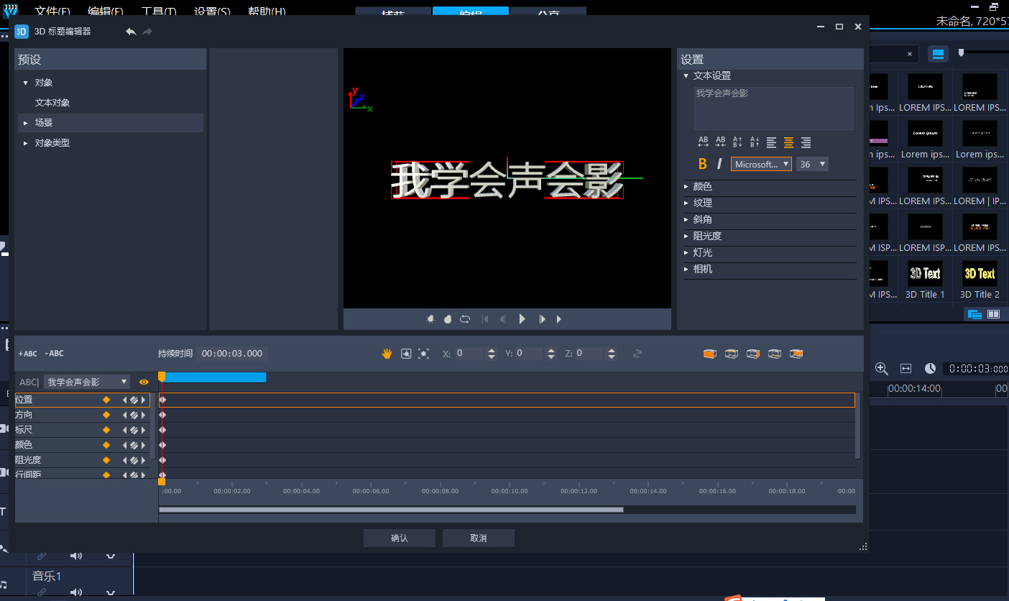The width and height of the screenshot is (1009, 601).
Task: Click decrease line spacing icon
Action: tap(755, 142)
